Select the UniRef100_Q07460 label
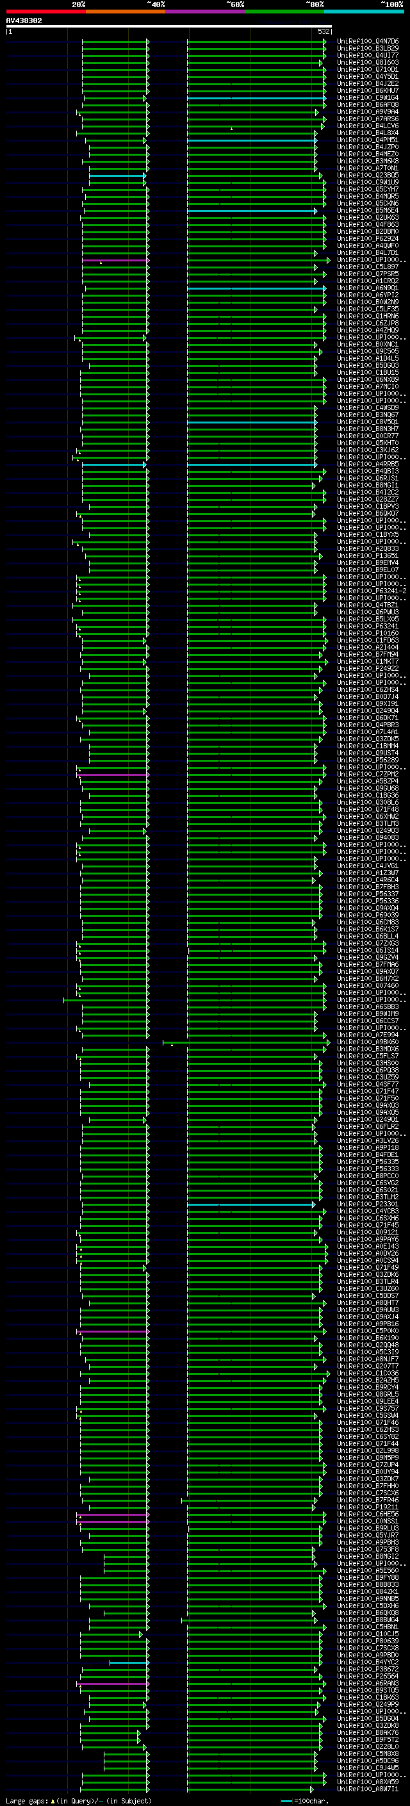 368,986
